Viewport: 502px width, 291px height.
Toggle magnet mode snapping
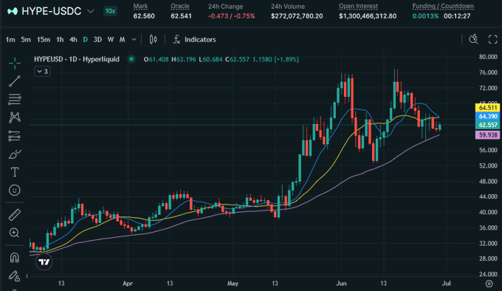(x=15, y=257)
